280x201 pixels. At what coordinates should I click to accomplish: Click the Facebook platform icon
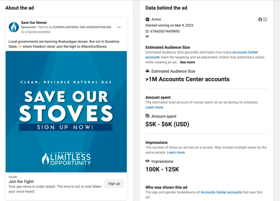260,19
